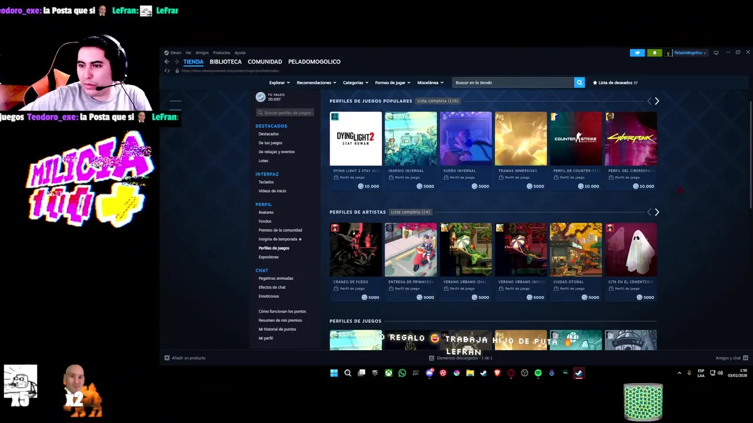Open the Amigos menu
Screen dimensions: 753x423
coord(202,53)
